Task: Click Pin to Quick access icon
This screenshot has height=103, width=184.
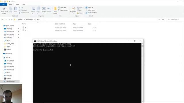Action: click(4, 11)
